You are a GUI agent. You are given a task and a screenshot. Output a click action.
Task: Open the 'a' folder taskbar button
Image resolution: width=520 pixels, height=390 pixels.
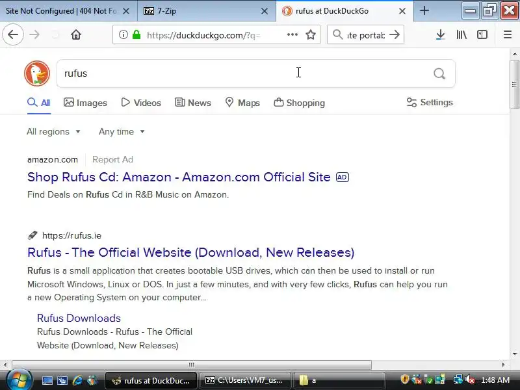[x=339, y=380]
